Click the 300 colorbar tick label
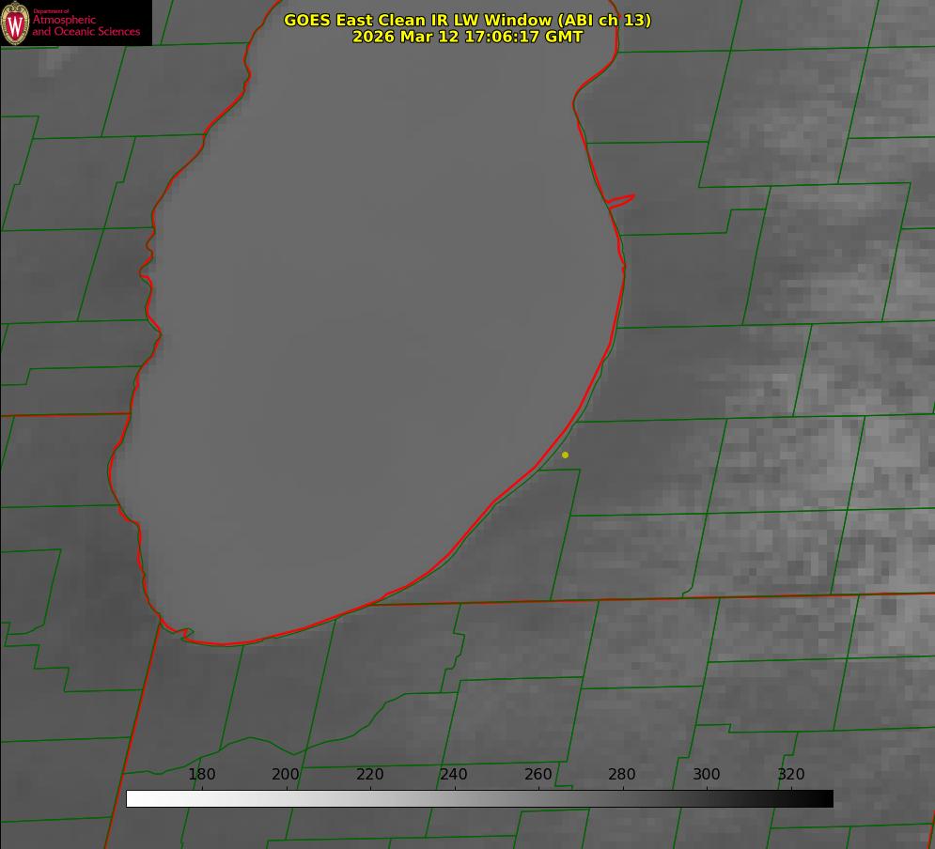This screenshot has width=935, height=849. click(707, 774)
